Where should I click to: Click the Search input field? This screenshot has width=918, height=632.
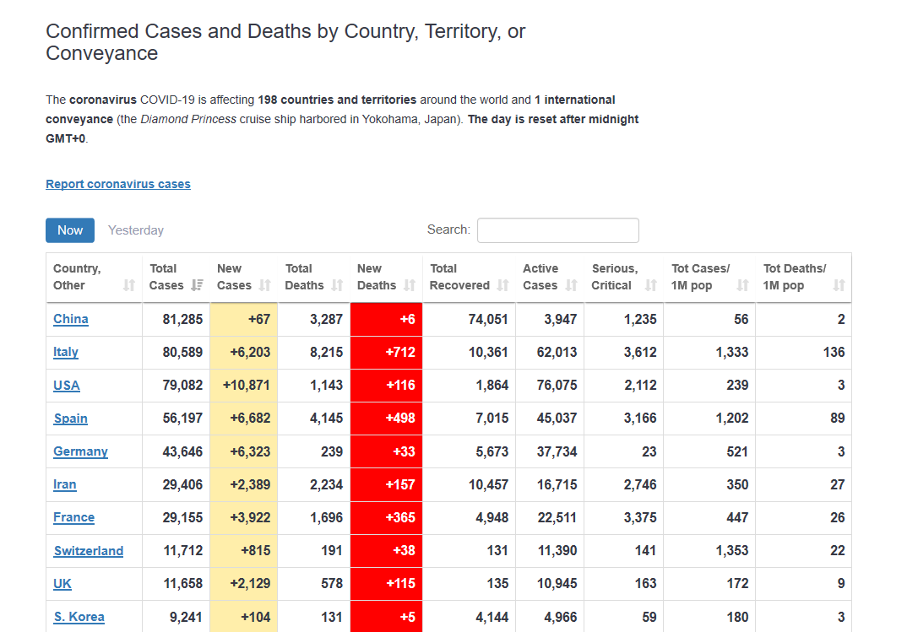[x=557, y=230]
